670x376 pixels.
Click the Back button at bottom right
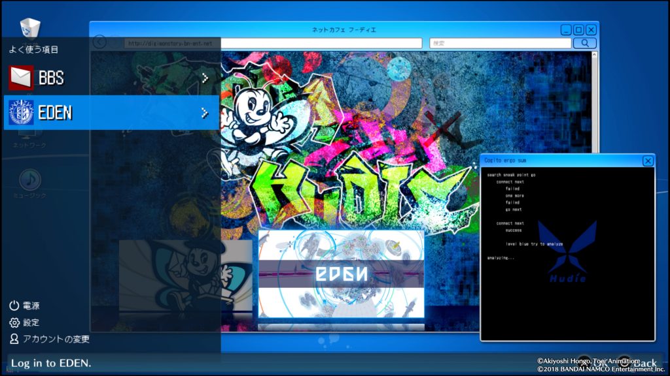coord(638,362)
